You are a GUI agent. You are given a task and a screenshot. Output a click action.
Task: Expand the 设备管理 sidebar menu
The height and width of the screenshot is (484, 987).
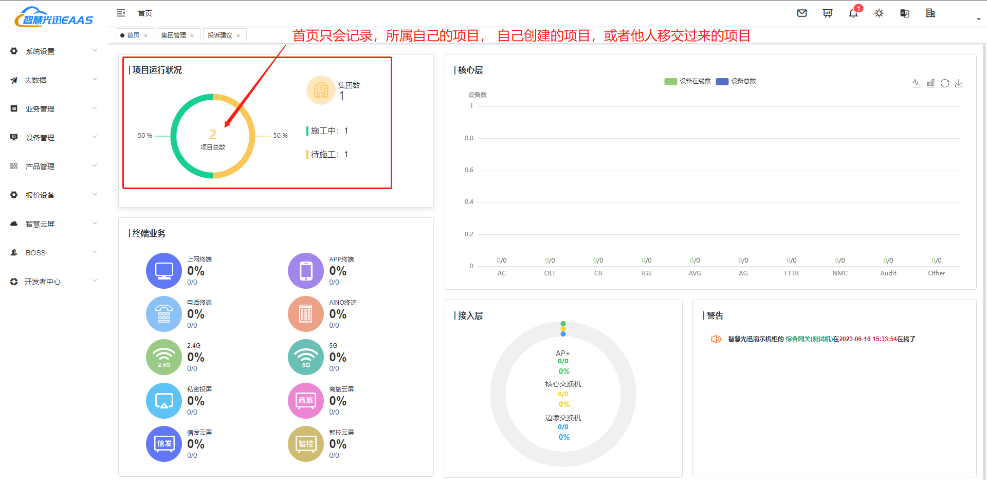pyautogui.click(x=51, y=138)
